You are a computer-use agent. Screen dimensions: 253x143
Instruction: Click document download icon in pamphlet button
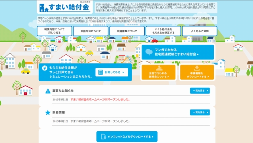click(104, 137)
